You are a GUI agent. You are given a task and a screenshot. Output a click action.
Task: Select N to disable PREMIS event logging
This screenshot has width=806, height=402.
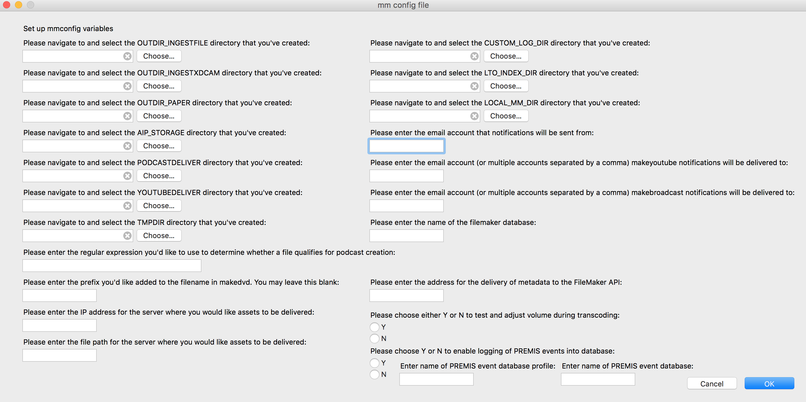375,374
